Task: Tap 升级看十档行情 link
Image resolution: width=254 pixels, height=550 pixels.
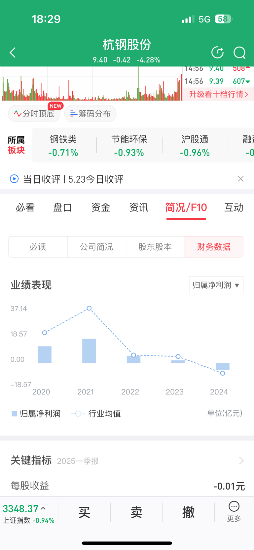Action: (218, 94)
